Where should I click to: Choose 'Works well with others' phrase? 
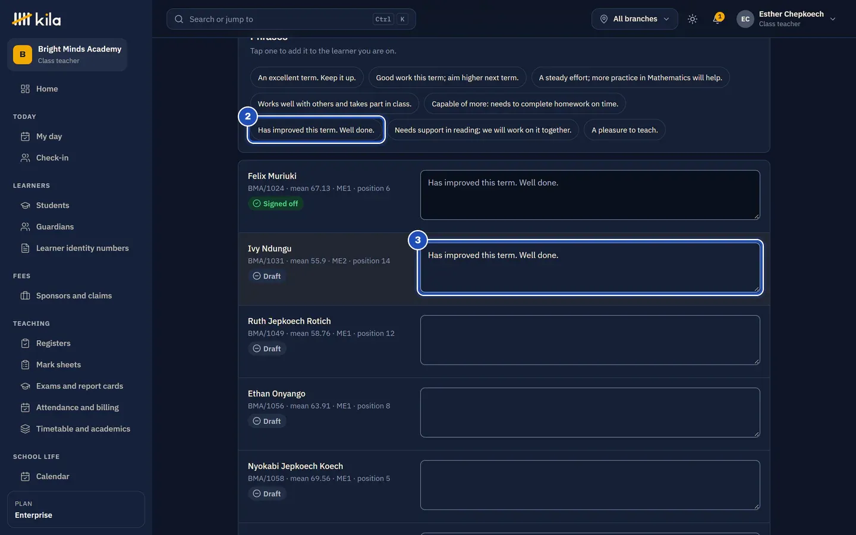(335, 104)
